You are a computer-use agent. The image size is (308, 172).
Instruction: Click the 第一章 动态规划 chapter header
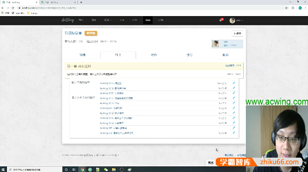pyautogui.click(x=154, y=66)
